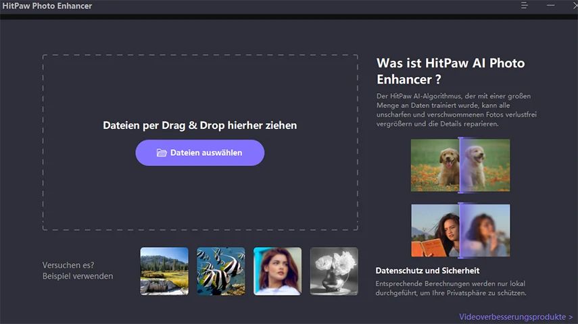Select the mountain landscape sample image
The height and width of the screenshot is (324, 578).
pyautogui.click(x=164, y=271)
